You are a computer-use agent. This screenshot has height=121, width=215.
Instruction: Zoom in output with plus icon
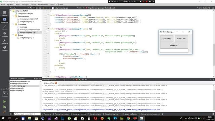pos(83,80)
